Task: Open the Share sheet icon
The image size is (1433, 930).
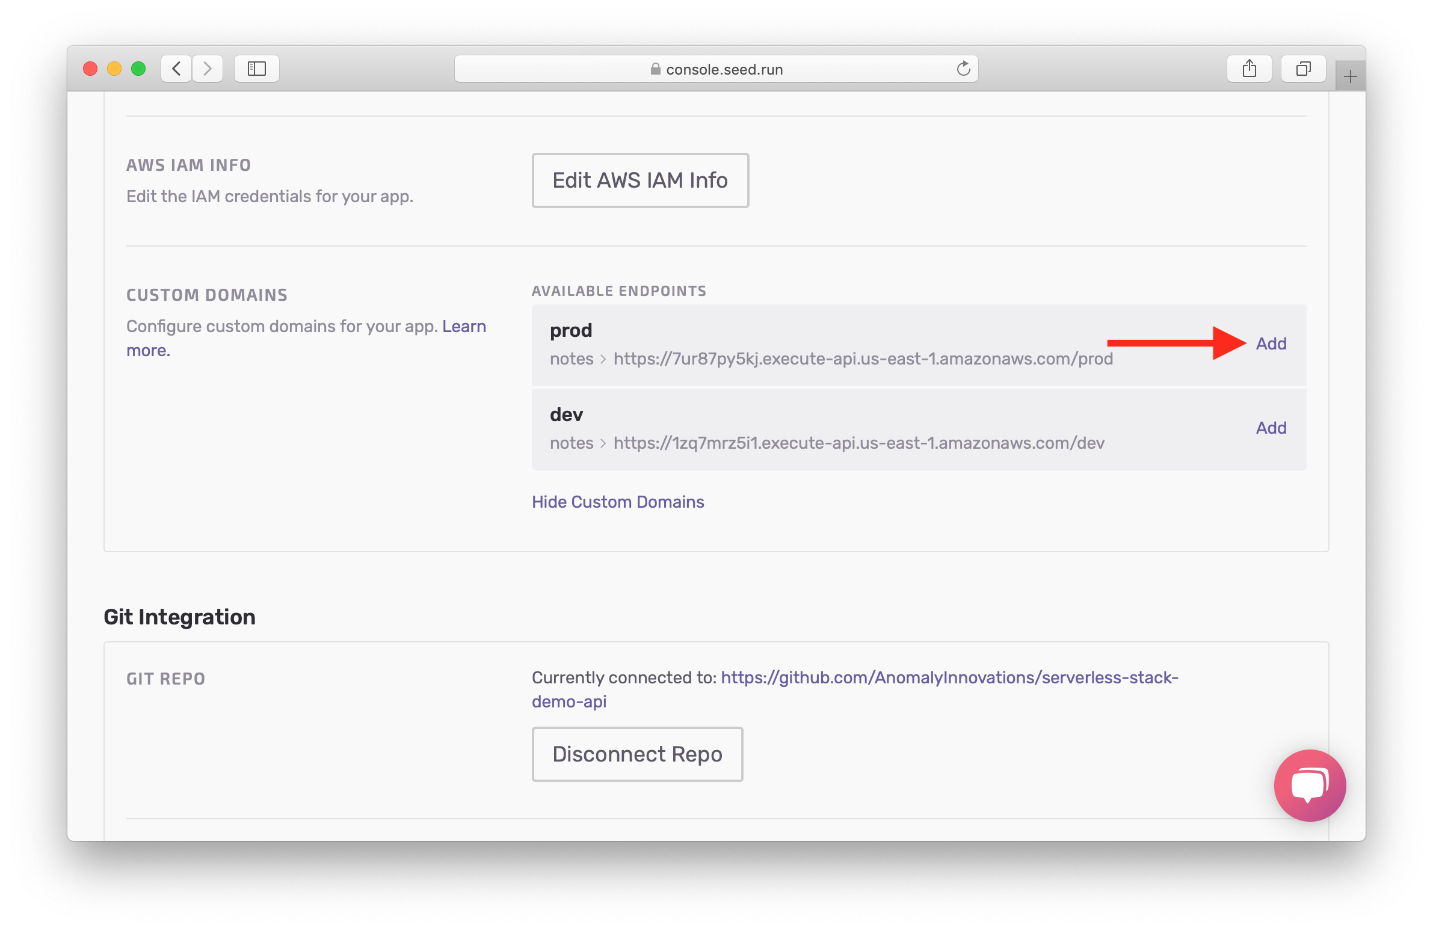Action: [x=1249, y=69]
